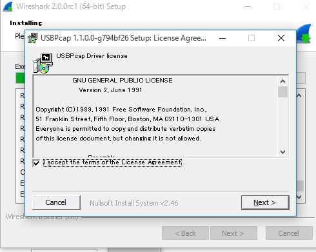
Task: Click the license text scrollbar thumb
Action: pyautogui.click(x=282, y=92)
